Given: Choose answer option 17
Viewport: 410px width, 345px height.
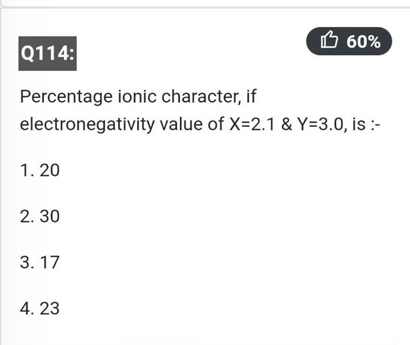Looking at the screenshot, I should [x=51, y=263].
